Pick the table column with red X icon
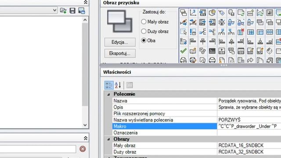This screenshot has width=281, height=158. (241, 32)
